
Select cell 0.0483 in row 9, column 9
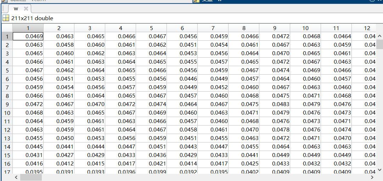pos(275,104)
